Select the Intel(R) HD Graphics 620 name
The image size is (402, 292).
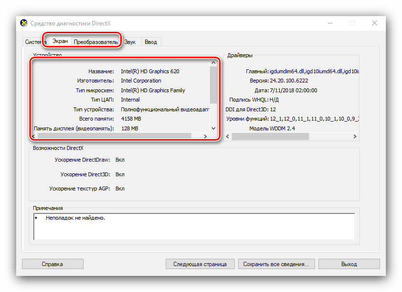(150, 71)
